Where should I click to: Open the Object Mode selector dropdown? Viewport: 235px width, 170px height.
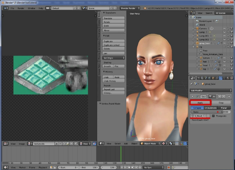(149, 143)
